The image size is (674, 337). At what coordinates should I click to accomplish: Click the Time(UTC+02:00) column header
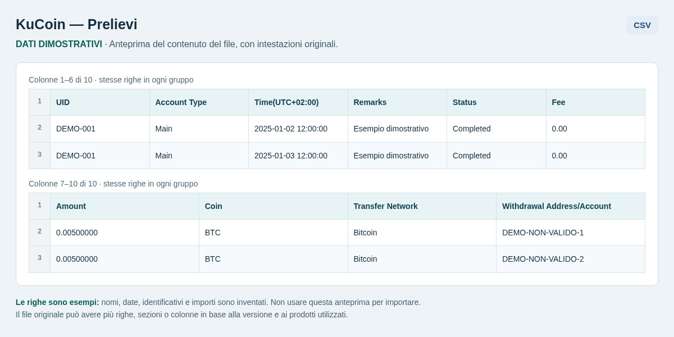point(298,102)
